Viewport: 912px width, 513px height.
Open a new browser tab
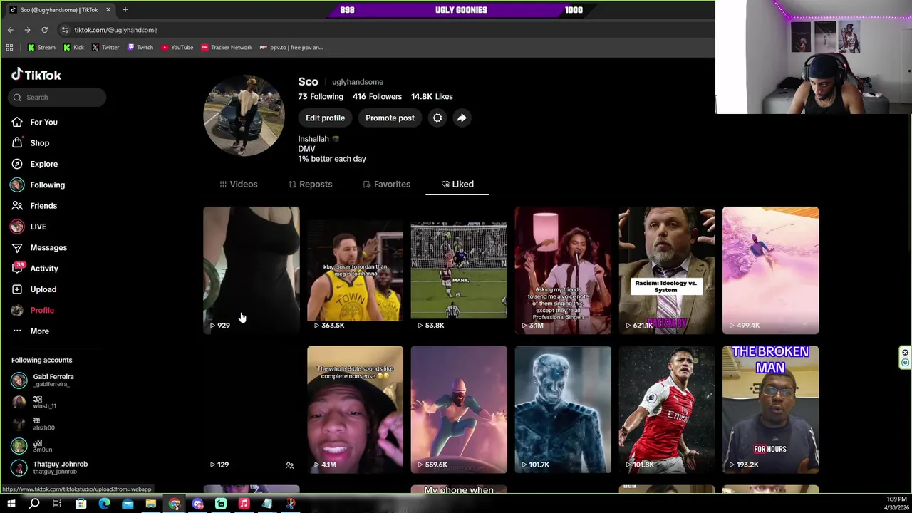click(125, 10)
